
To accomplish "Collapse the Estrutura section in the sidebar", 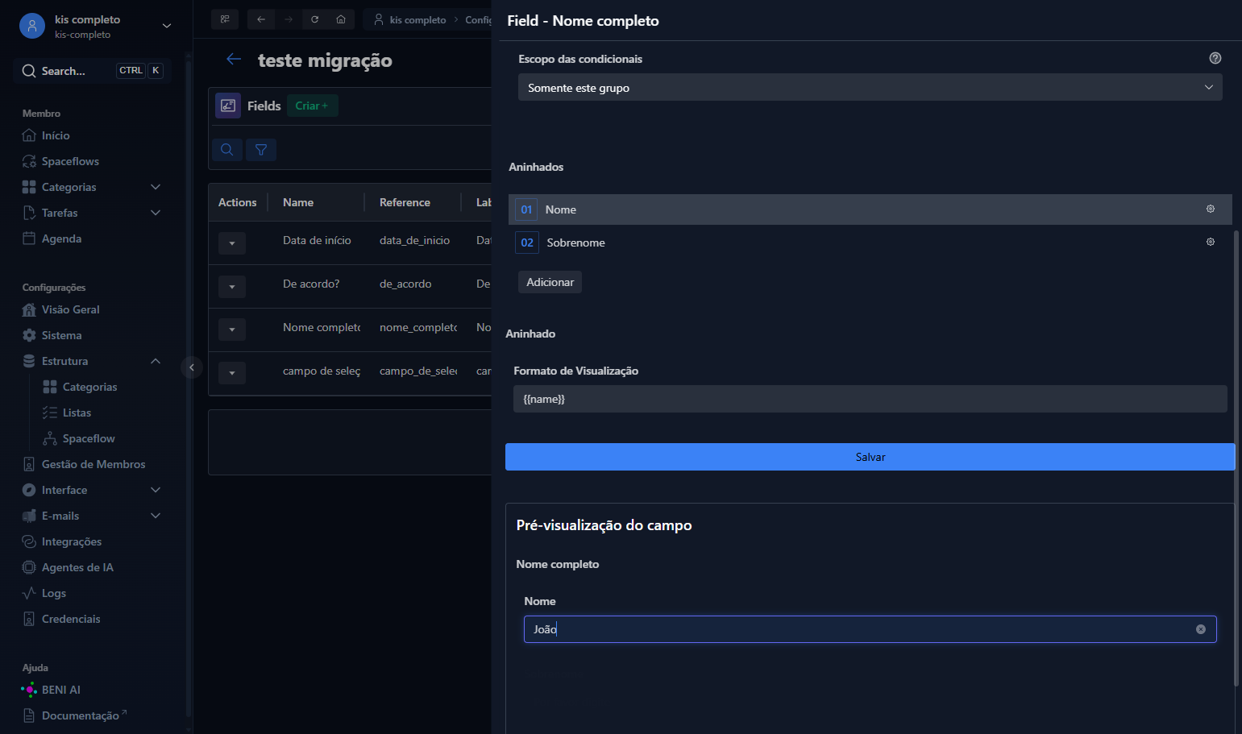I will (x=93, y=361).
